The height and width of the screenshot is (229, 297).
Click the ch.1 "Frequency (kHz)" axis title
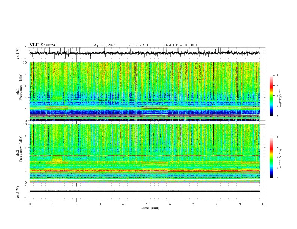[21, 87]
